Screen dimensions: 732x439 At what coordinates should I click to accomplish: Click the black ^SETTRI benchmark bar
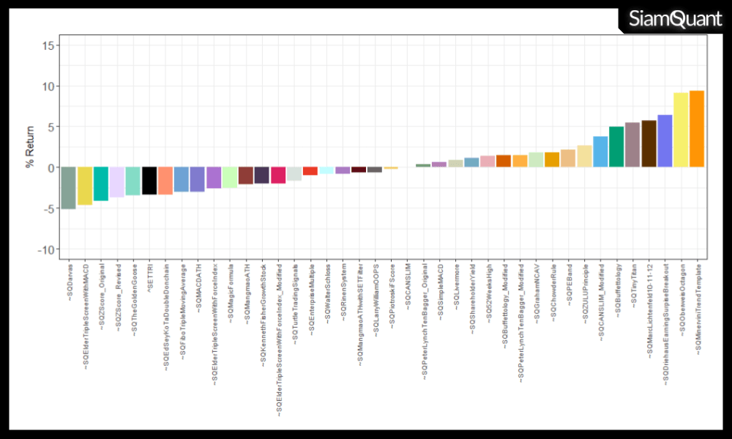(x=149, y=181)
